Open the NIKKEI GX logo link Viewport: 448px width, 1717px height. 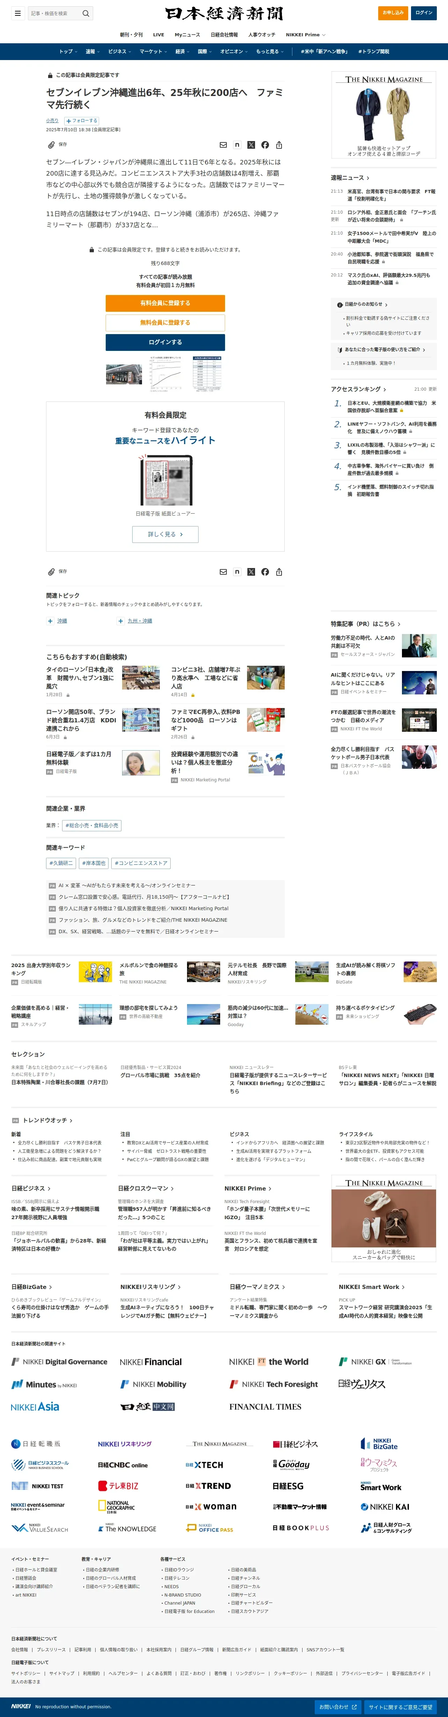click(375, 1362)
